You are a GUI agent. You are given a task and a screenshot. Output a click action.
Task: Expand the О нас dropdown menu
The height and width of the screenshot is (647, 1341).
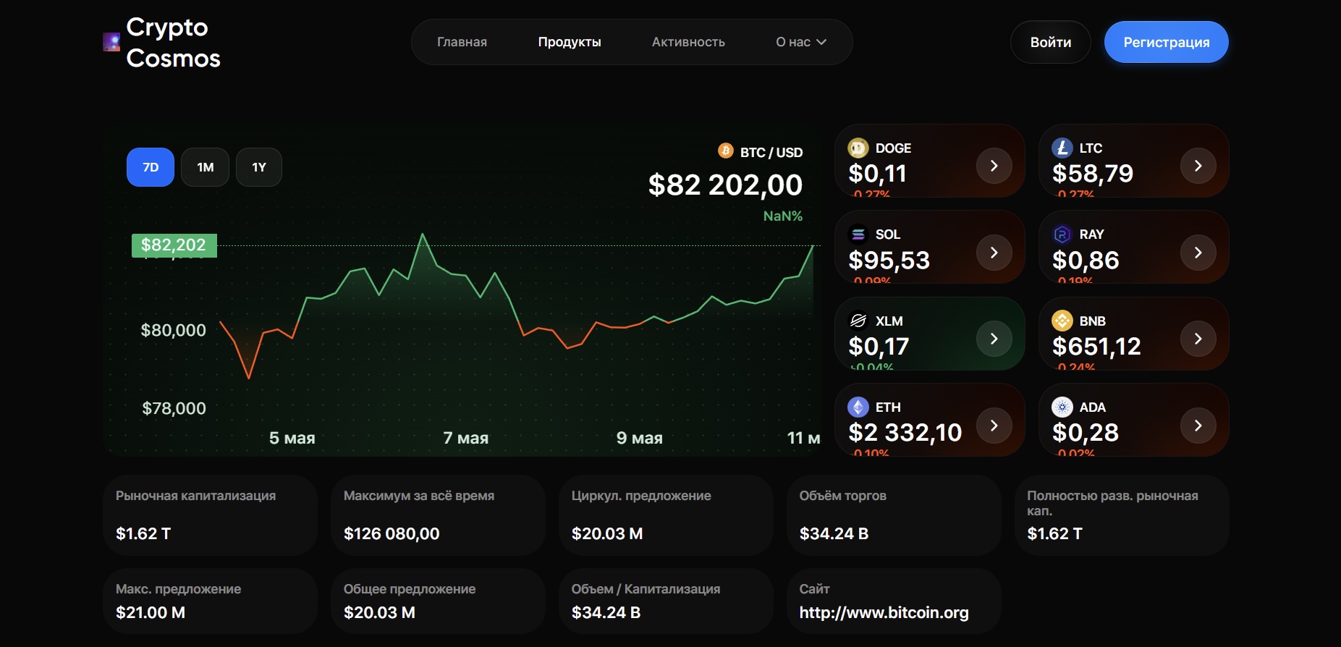(801, 42)
